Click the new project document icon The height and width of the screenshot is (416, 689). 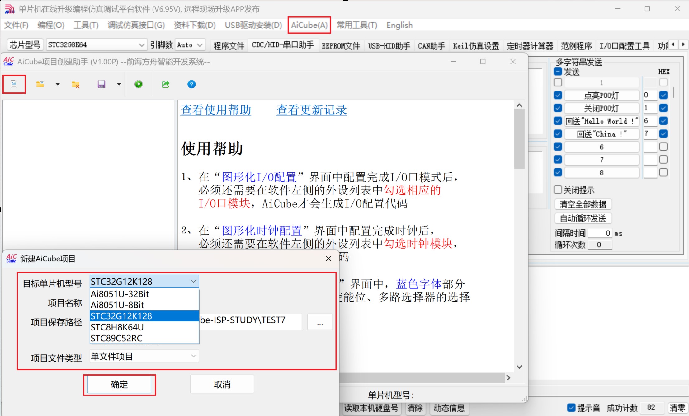tap(14, 84)
